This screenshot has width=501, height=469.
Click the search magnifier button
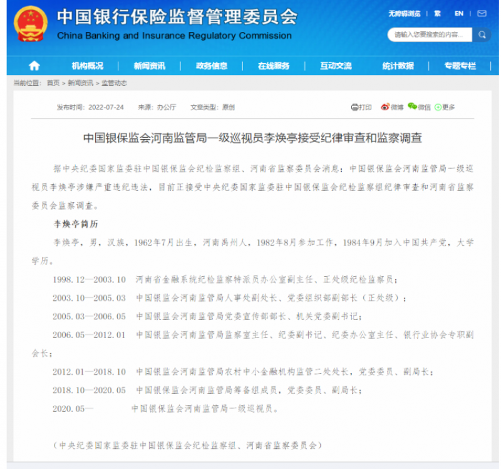[x=482, y=34]
